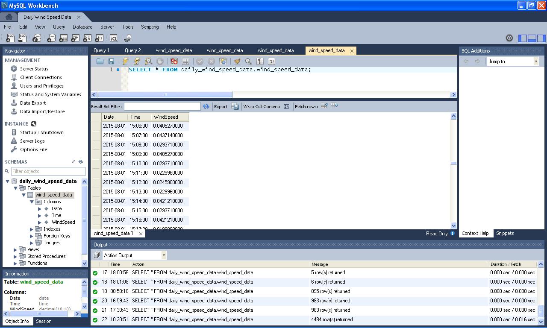This screenshot has width=547, height=328.
Task: Sort results by the WindSpeed column header
Action: coord(170,117)
